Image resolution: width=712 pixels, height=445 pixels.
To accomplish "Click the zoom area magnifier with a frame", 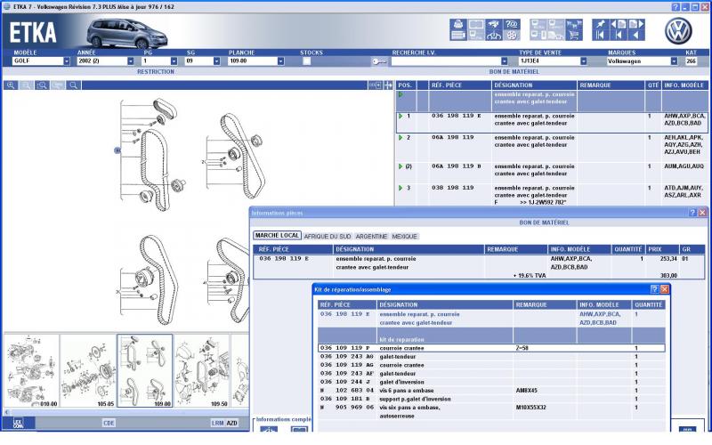I will 42,85.
